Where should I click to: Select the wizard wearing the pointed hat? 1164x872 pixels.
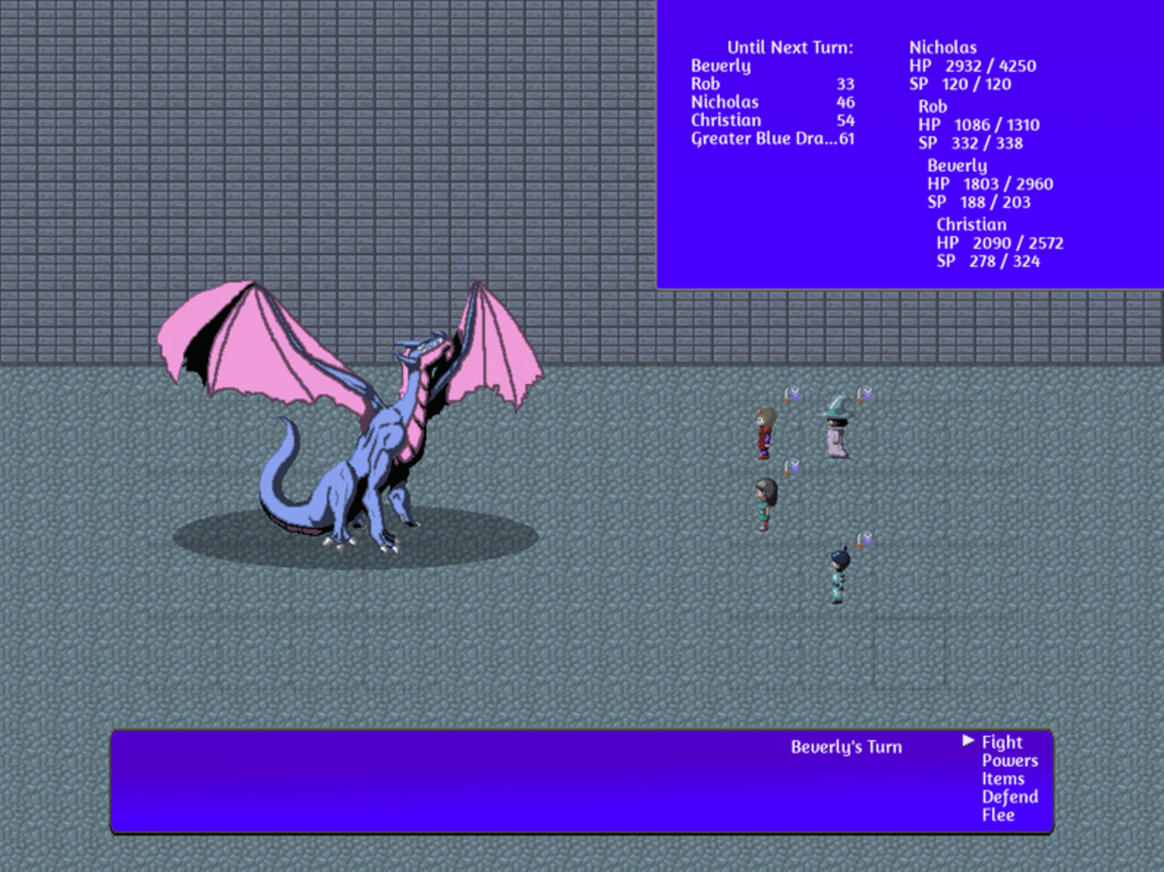point(837,430)
